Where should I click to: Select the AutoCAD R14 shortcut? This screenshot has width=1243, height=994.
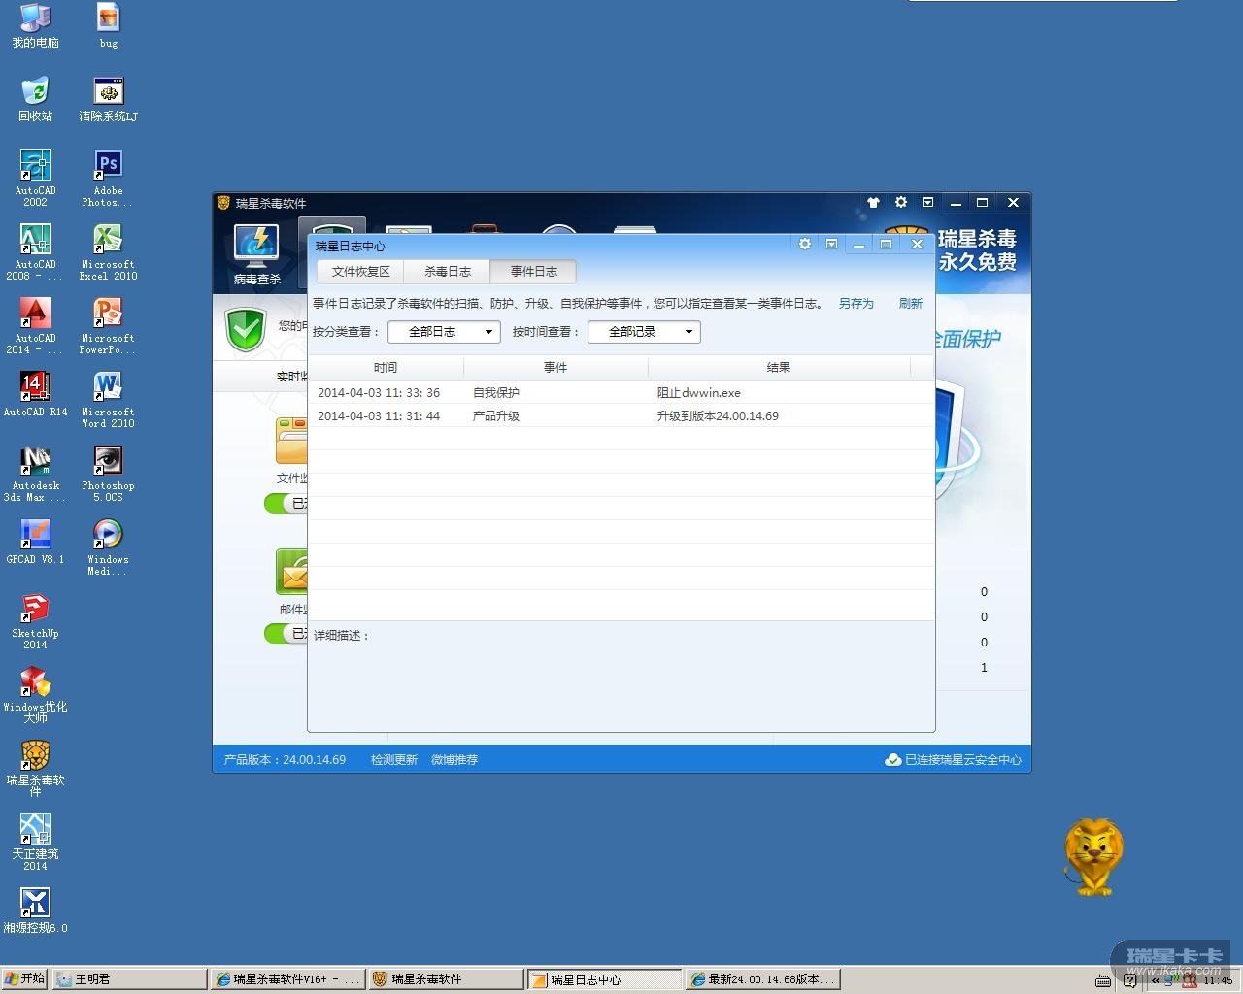[x=35, y=394]
